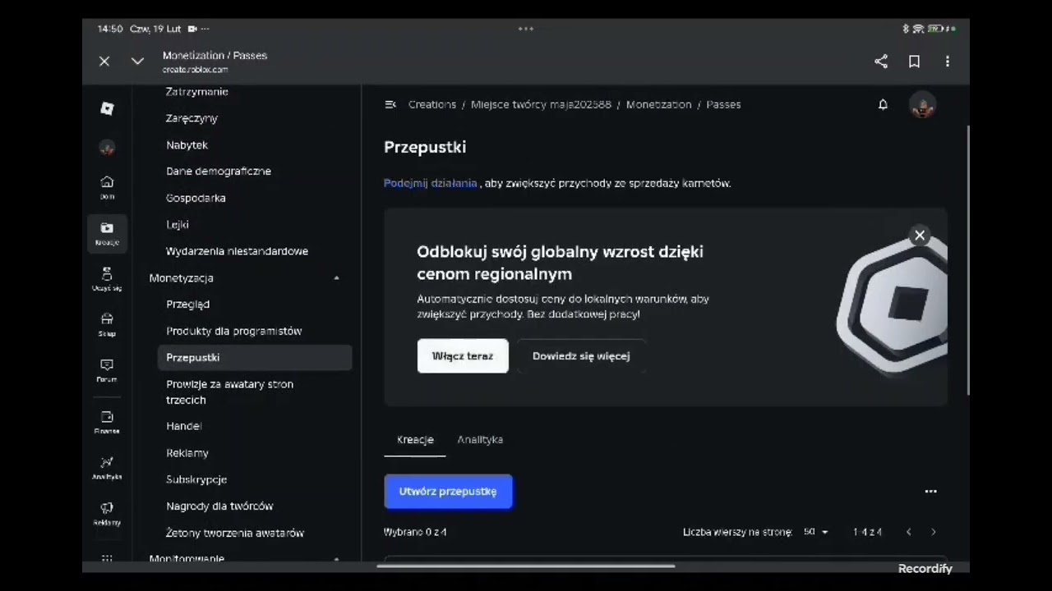Open Żetony tworzenia awatarów
Viewport: 1052px width, 591px height.
pos(235,533)
